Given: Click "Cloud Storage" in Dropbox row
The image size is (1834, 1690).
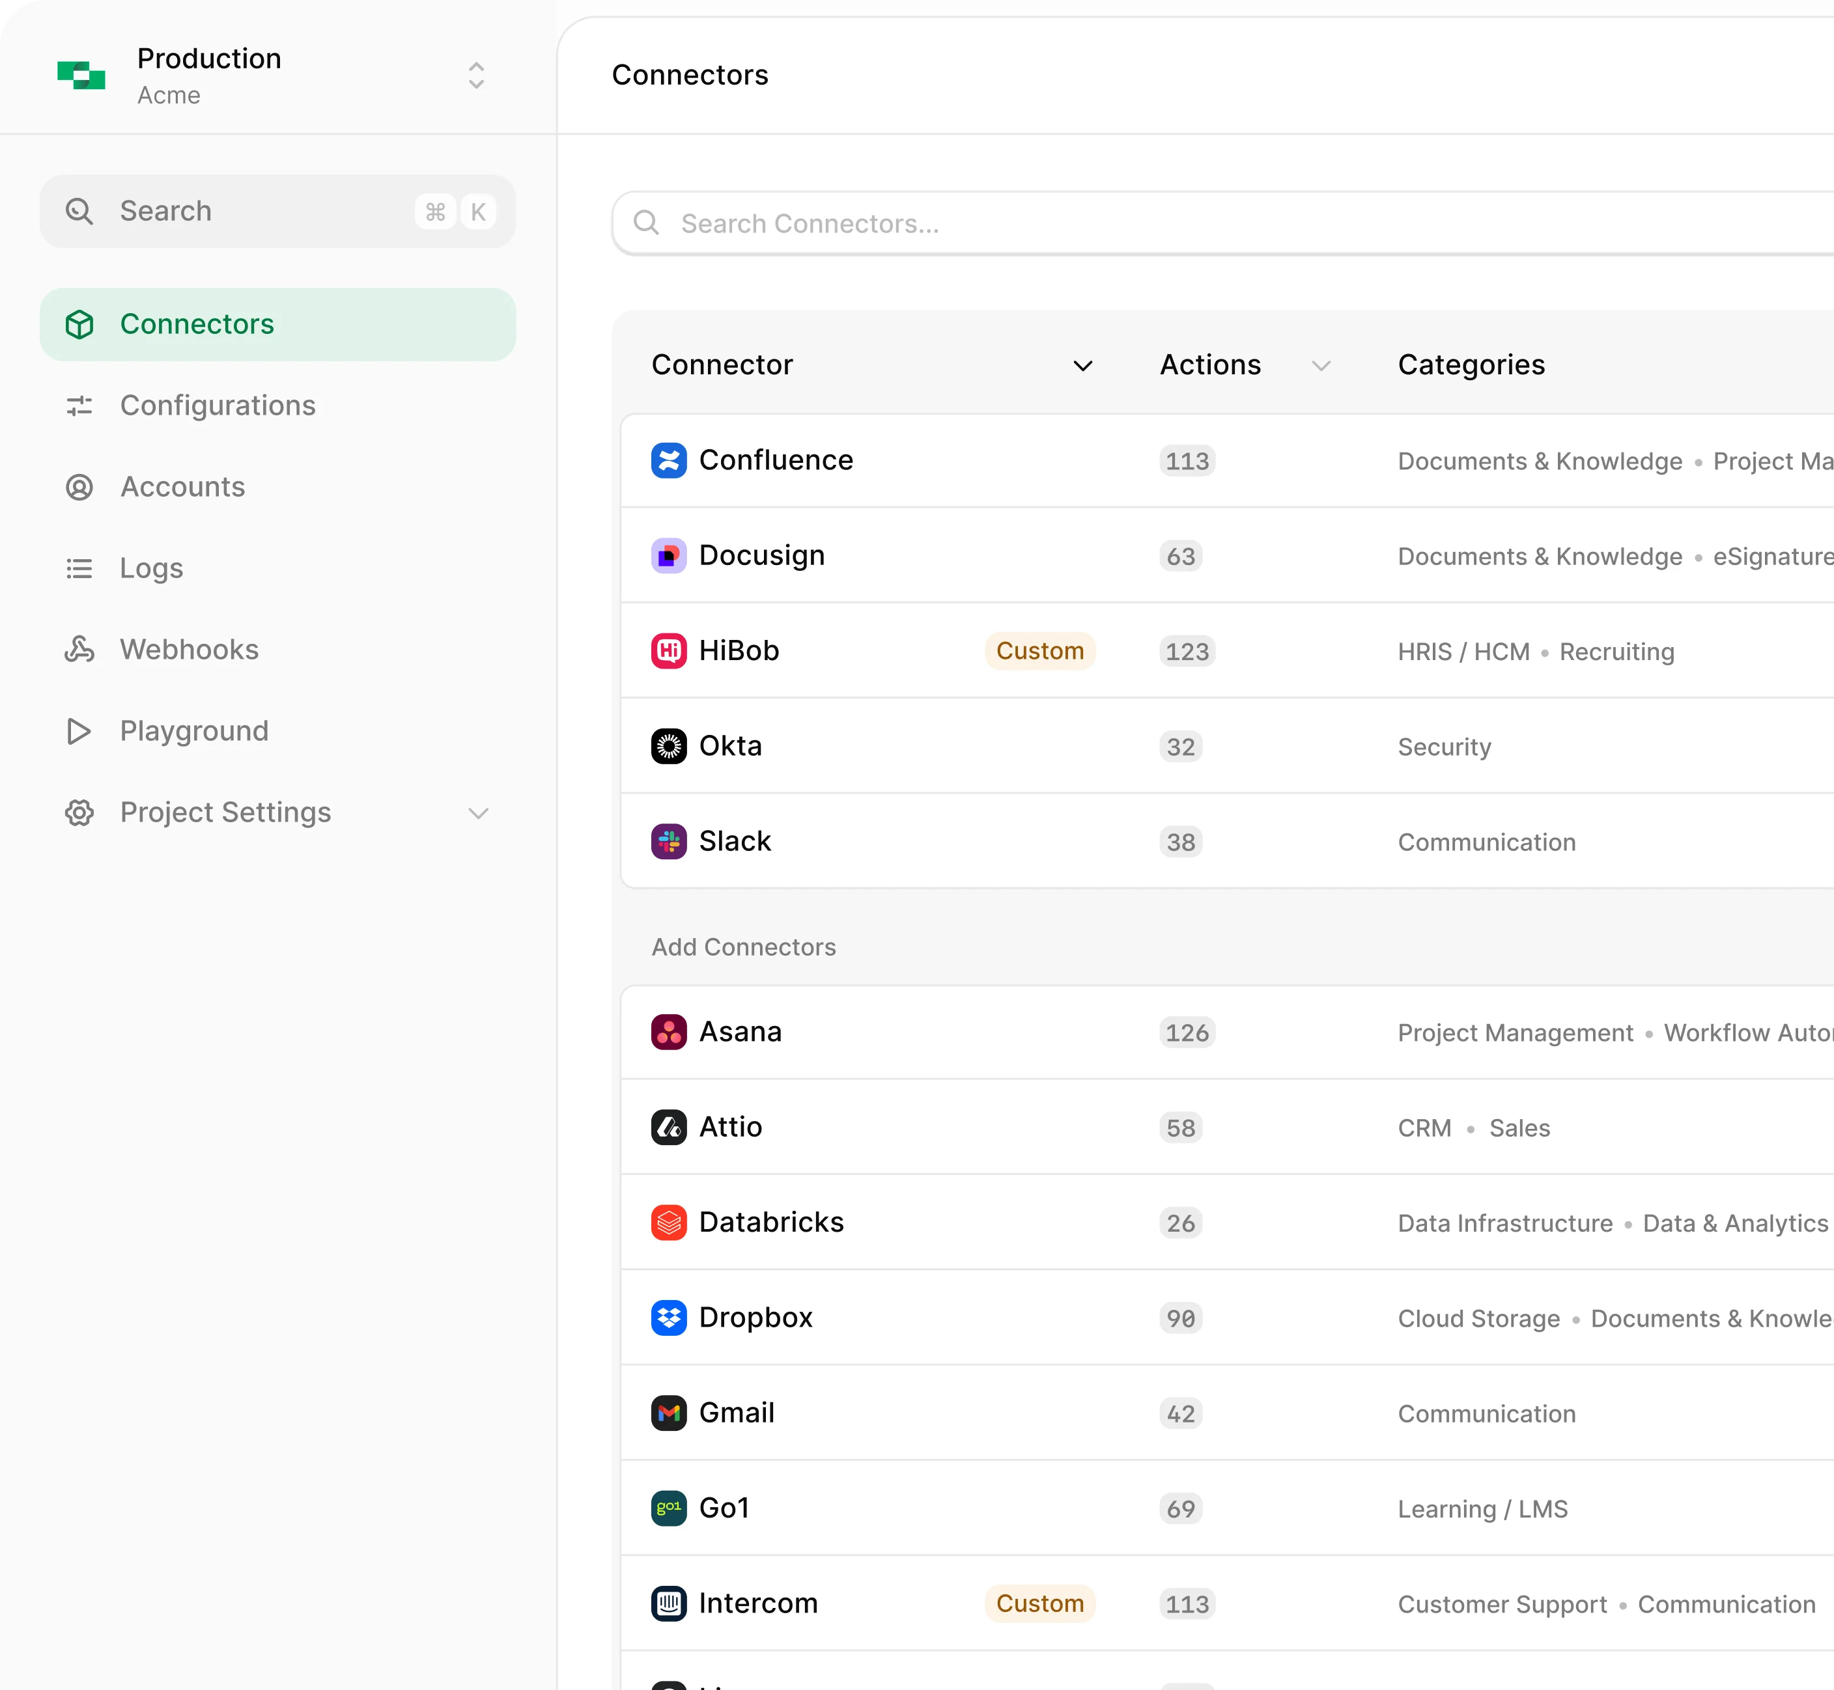Looking at the screenshot, I should 1479,1319.
